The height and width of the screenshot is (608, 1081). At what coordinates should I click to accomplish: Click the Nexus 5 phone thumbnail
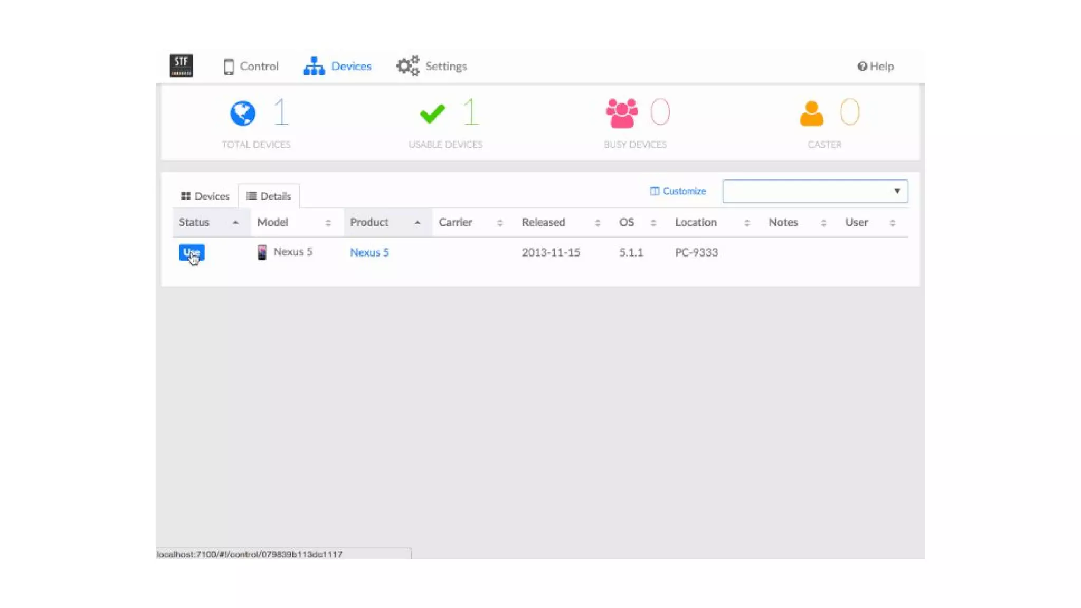[262, 252]
